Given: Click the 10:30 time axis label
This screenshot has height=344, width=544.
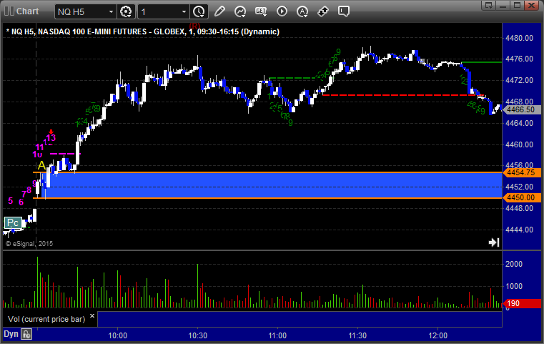Looking at the screenshot, I should tap(198, 335).
